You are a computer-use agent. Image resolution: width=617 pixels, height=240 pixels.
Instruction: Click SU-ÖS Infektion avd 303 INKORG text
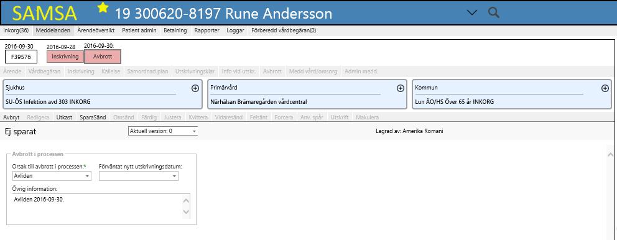point(48,102)
